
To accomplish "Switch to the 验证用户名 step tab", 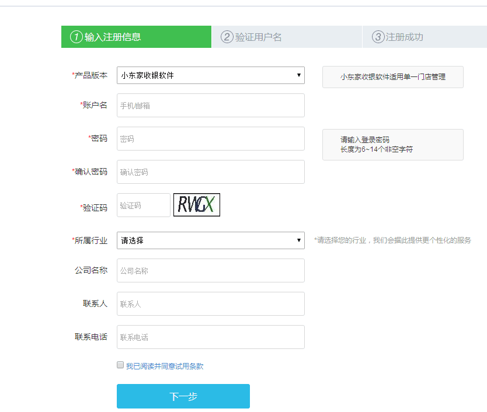I will (258, 37).
